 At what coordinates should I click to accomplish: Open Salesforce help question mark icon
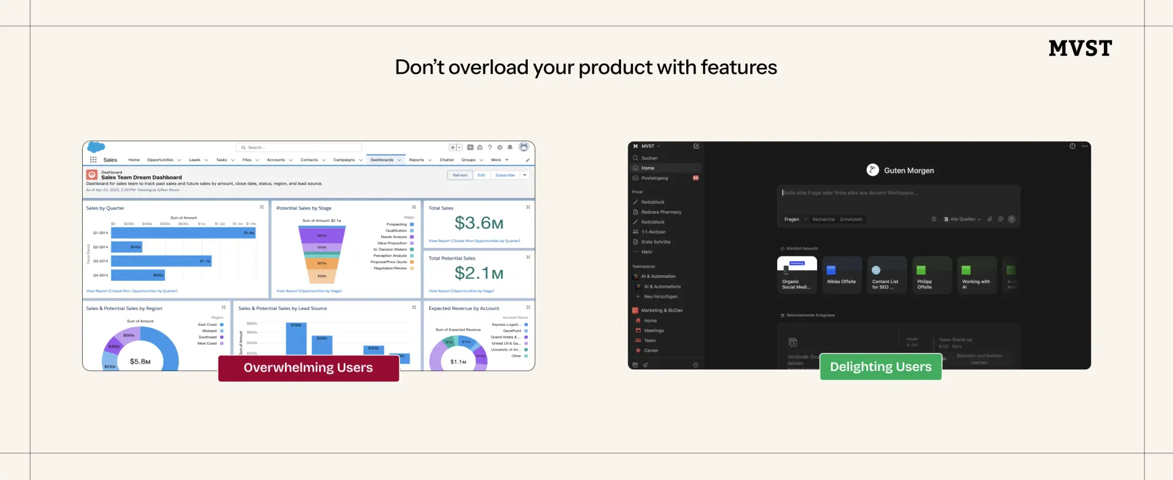coord(490,148)
